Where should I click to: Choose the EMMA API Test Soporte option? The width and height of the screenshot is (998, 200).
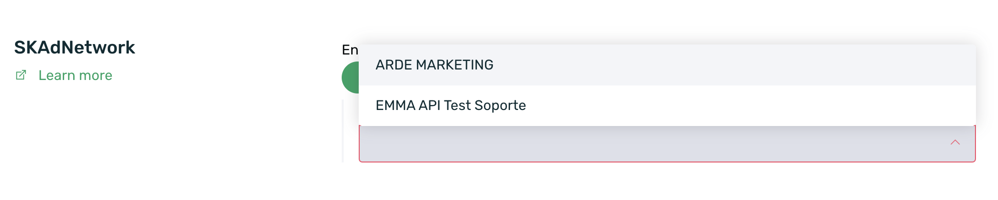(450, 105)
